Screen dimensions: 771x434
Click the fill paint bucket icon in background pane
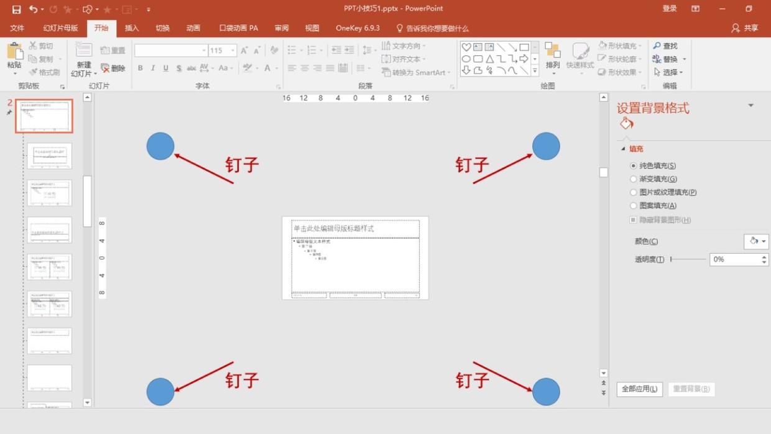tap(626, 124)
